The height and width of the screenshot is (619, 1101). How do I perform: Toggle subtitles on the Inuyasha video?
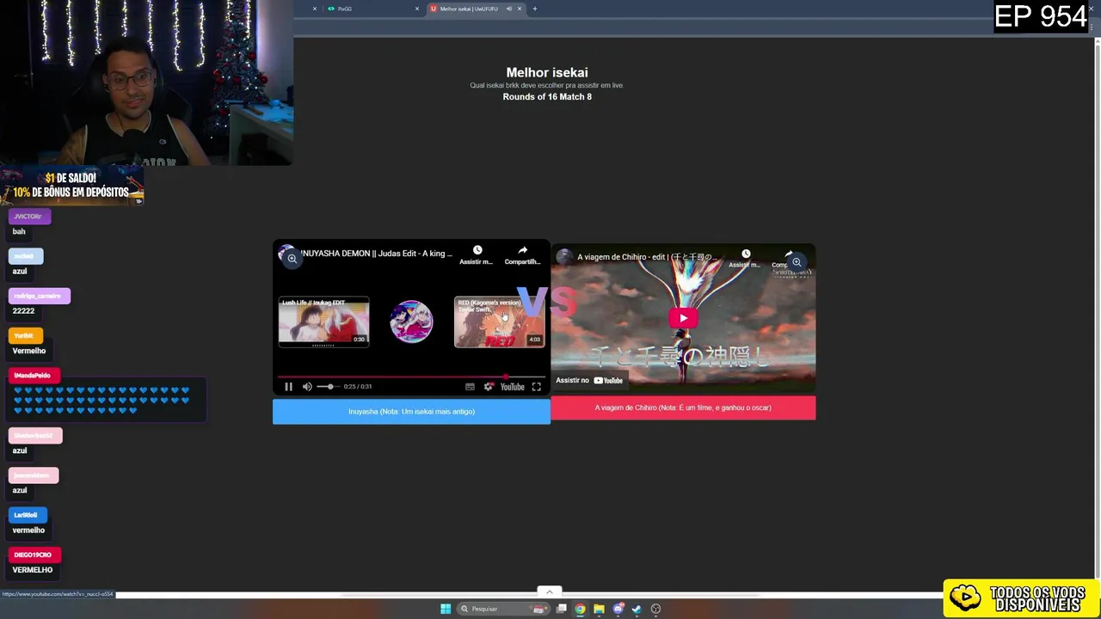(470, 387)
